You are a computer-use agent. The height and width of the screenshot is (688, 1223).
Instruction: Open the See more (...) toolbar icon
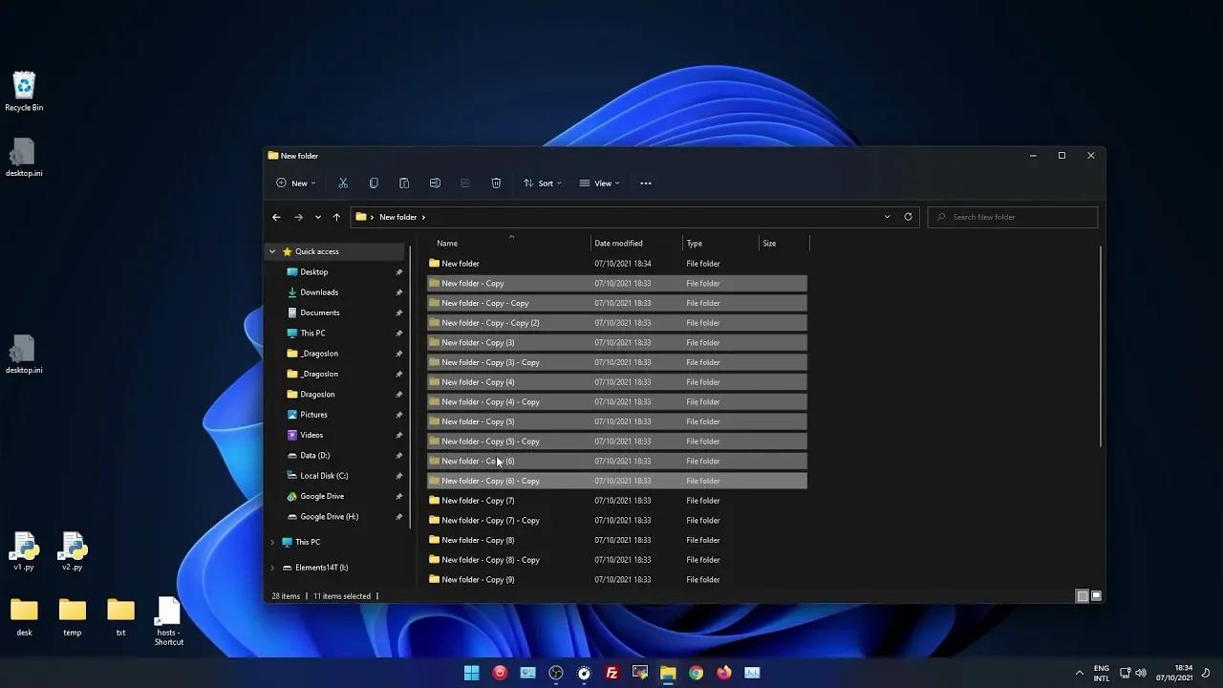point(645,183)
